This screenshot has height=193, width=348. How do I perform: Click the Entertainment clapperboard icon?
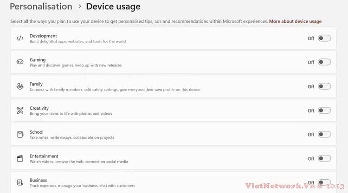(x=20, y=159)
